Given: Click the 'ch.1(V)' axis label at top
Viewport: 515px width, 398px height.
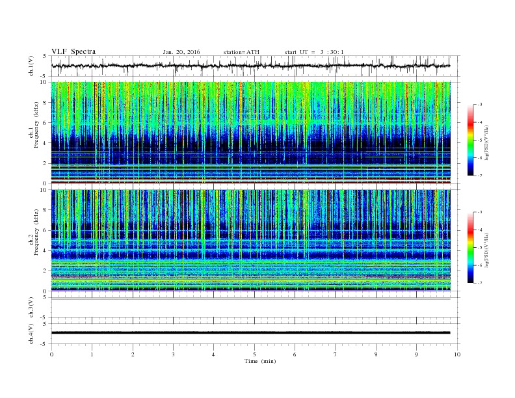Looking at the screenshot, I should (x=31, y=66).
